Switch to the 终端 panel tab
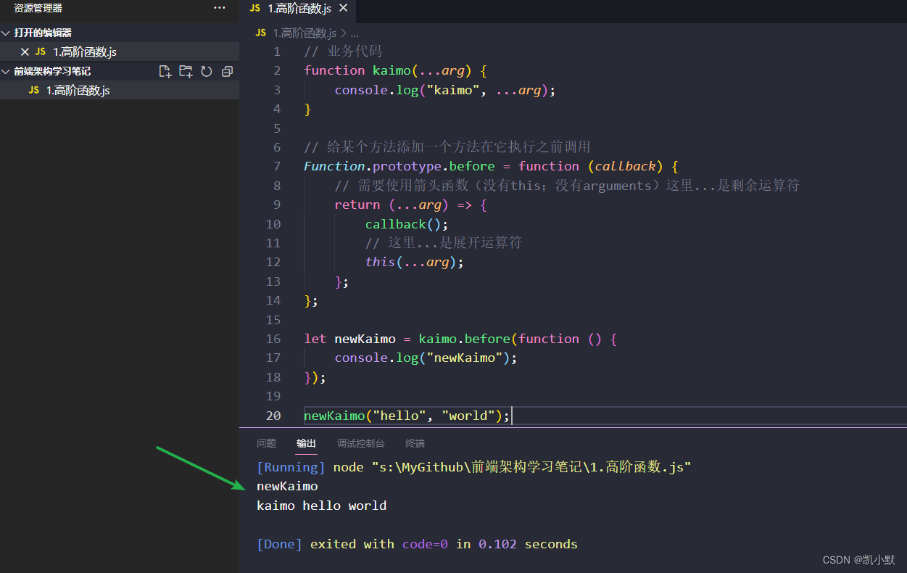907x573 pixels. pos(415,443)
